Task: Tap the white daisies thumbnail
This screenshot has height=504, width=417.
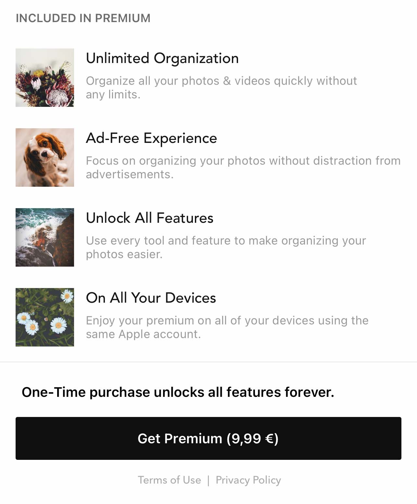Action: (x=45, y=317)
